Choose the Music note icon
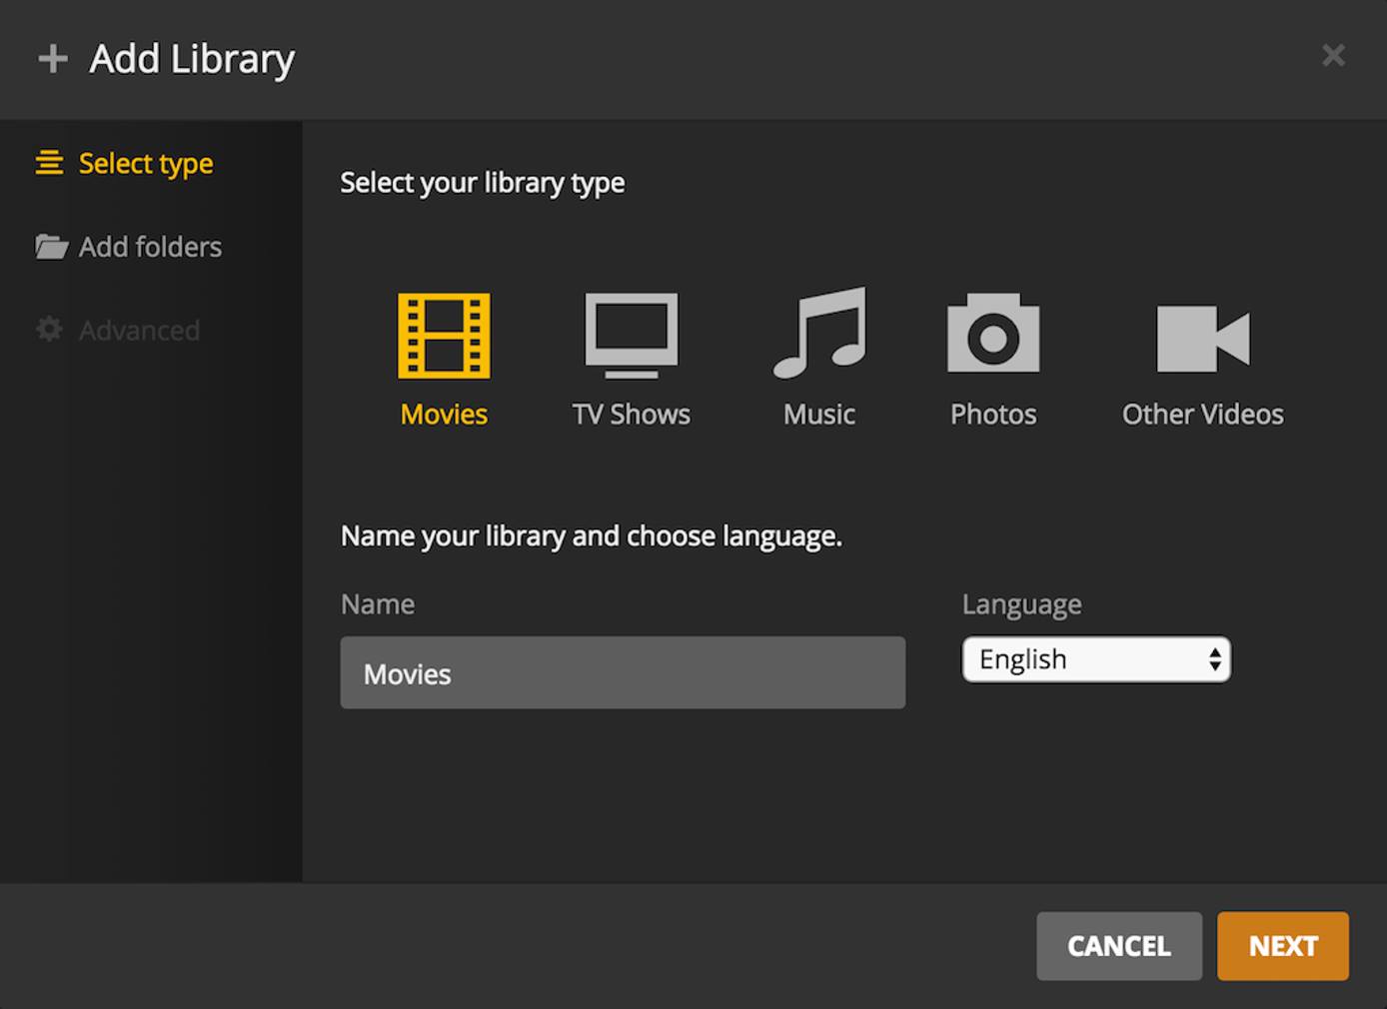Viewport: 1387px width, 1009px height. [x=817, y=335]
